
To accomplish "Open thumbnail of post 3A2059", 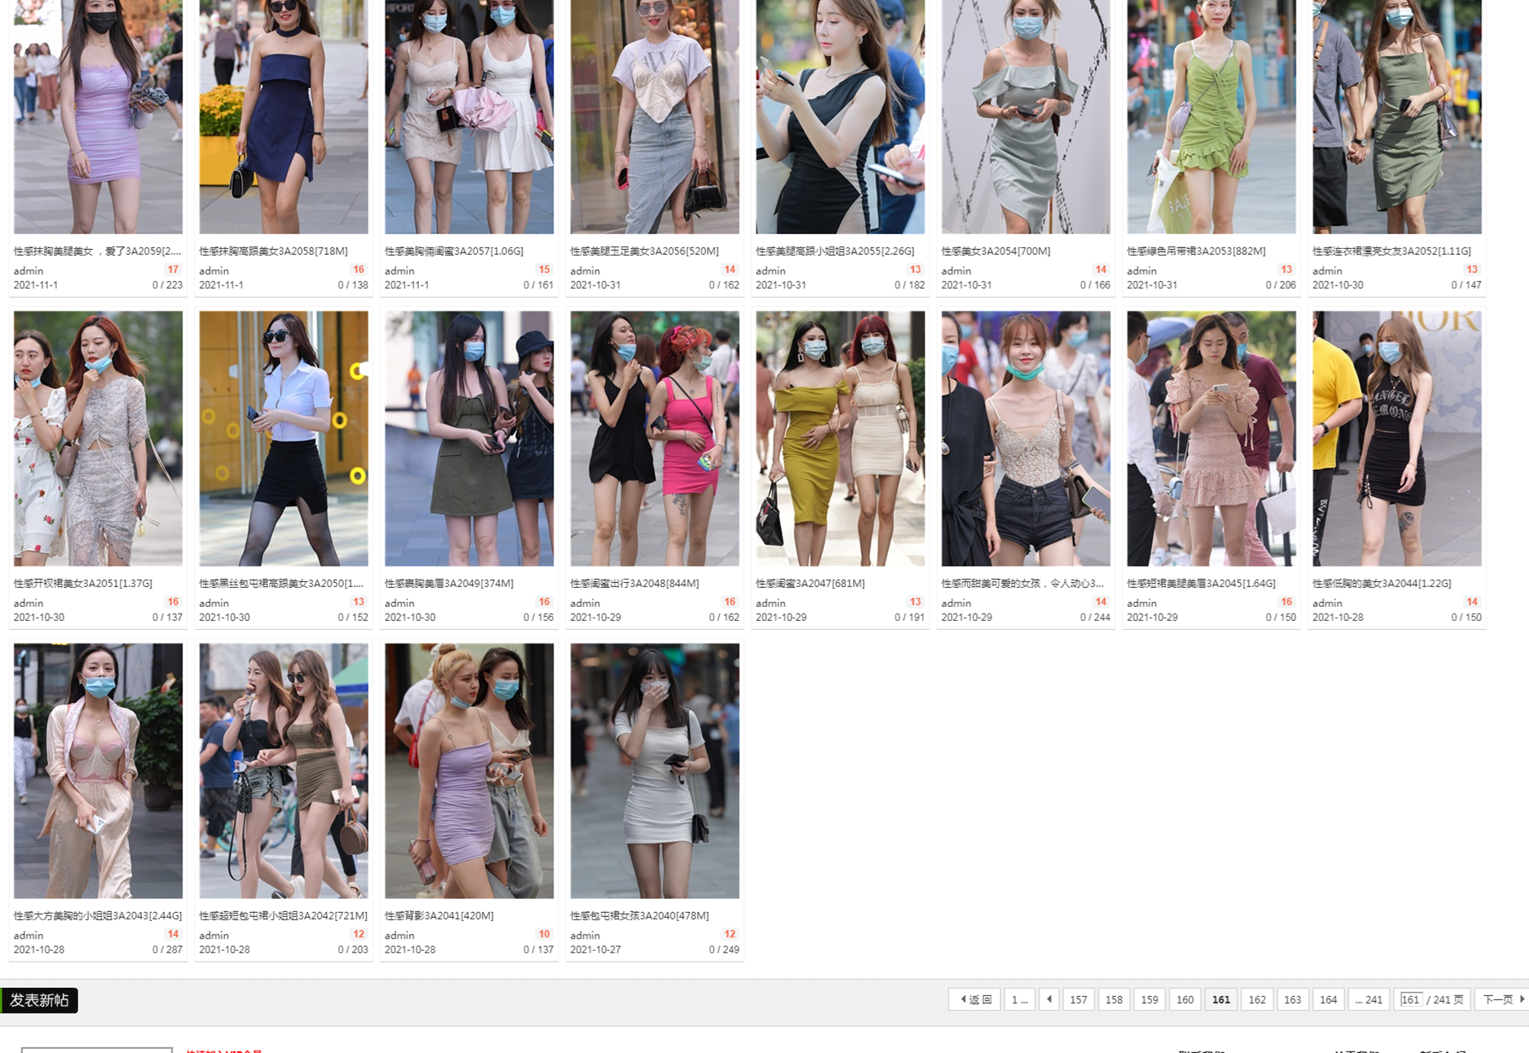I will (x=98, y=116).
